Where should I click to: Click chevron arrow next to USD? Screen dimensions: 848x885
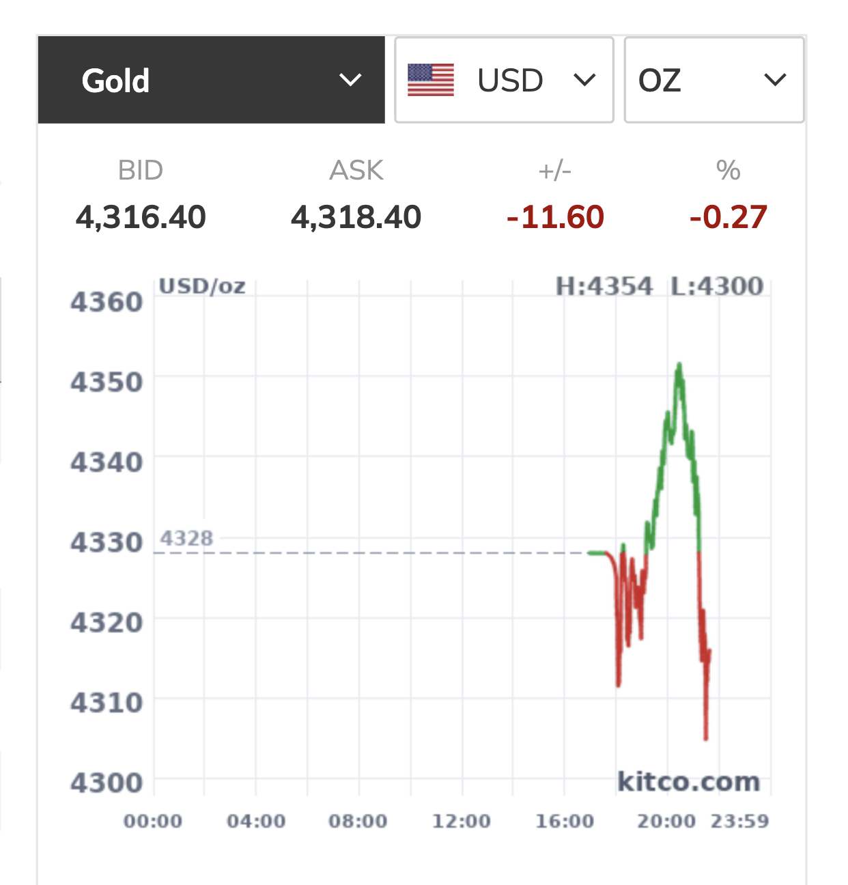pos(584,81)
